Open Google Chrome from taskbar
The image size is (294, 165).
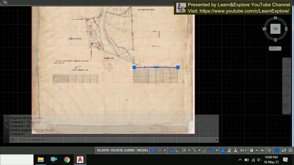point(67,159)
